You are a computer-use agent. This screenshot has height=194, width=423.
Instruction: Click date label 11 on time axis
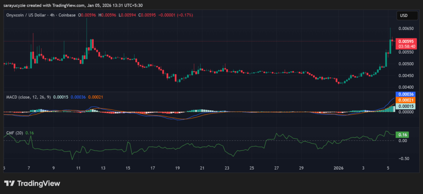(x=78, y=168)
